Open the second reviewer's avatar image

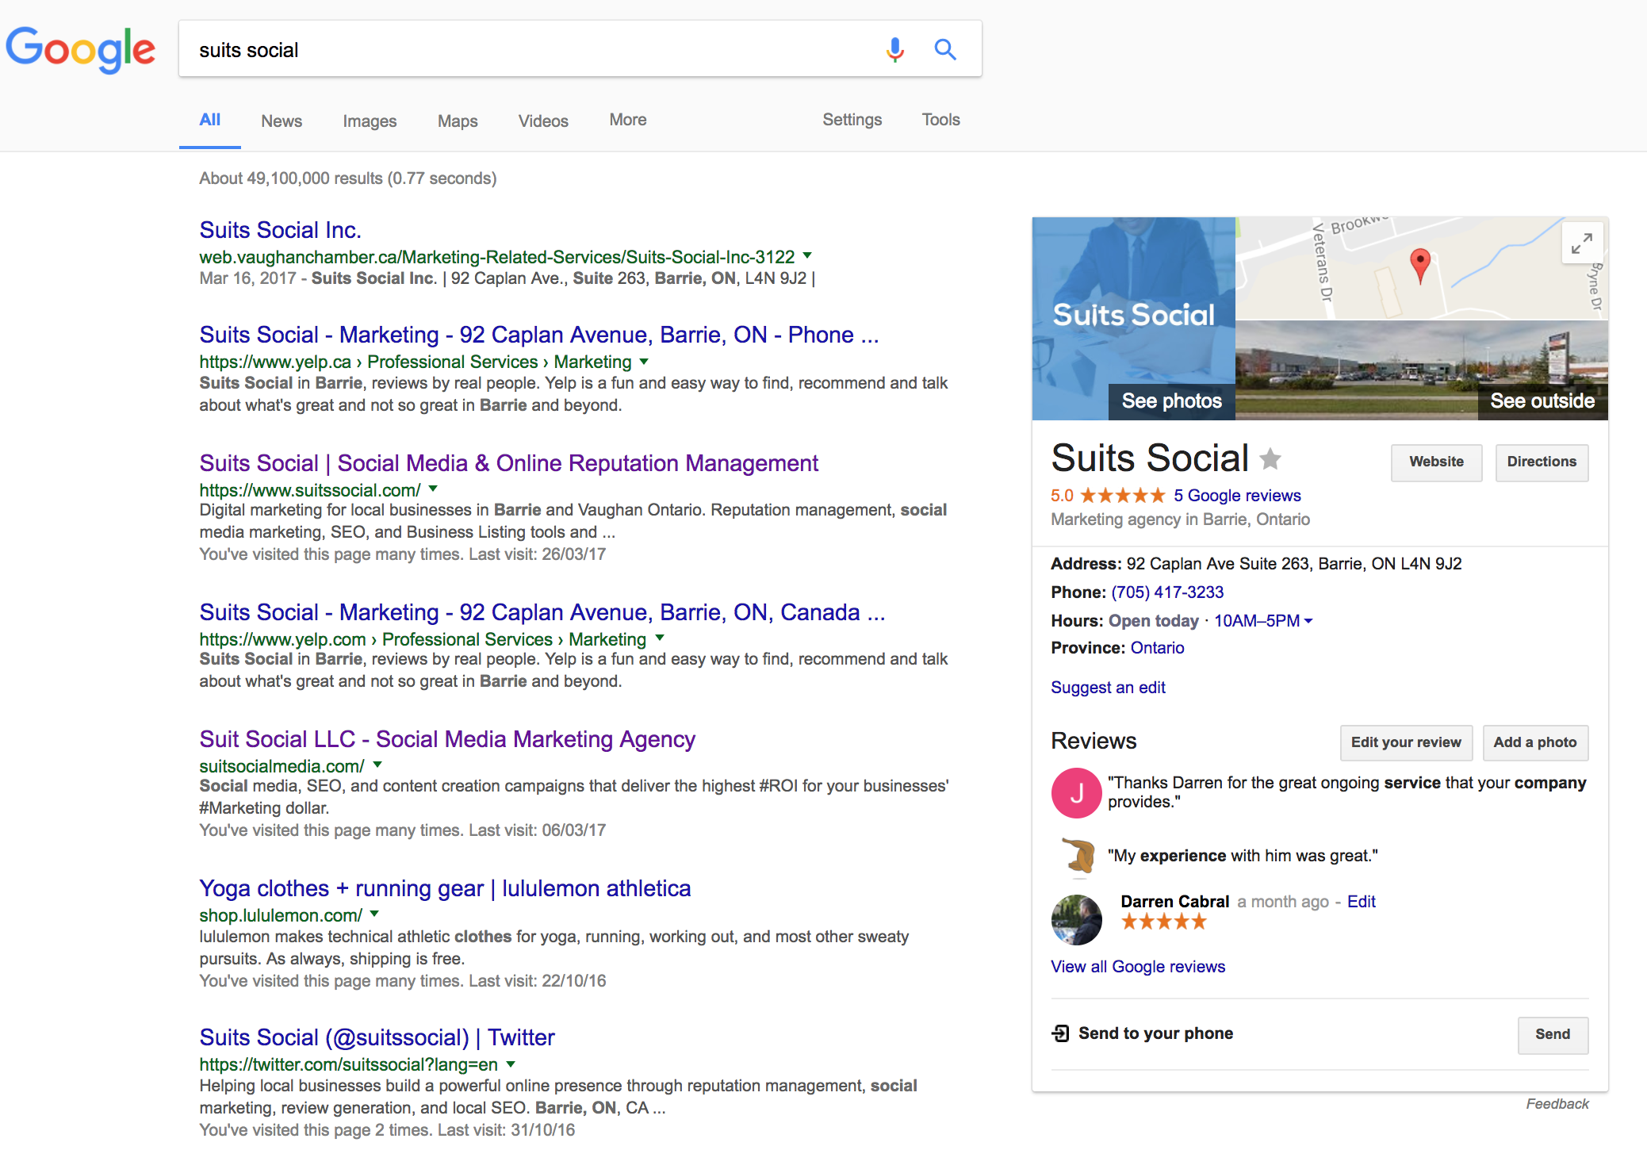click(x=1078, y=857)
